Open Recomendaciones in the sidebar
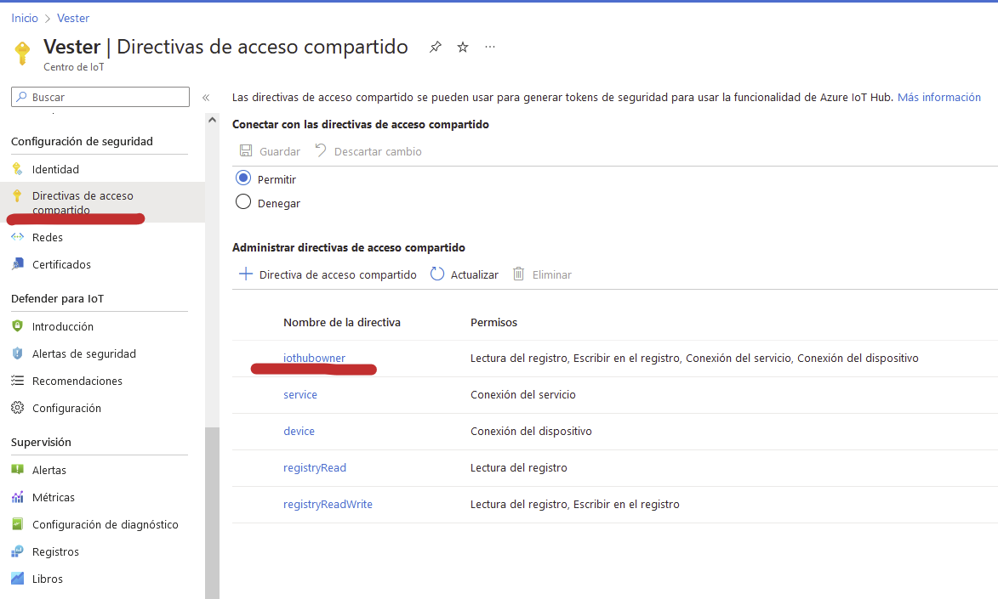This screenshot has width=998, height=599. [77, 381]
